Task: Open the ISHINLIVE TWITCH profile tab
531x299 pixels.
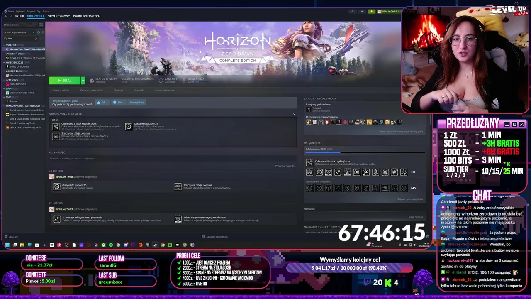Action: [87, 16]
